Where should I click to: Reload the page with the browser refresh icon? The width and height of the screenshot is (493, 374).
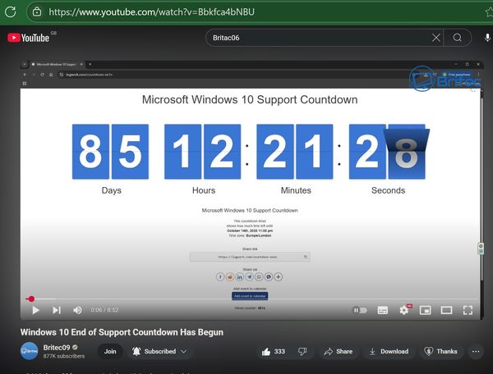(x=11, y=12)
